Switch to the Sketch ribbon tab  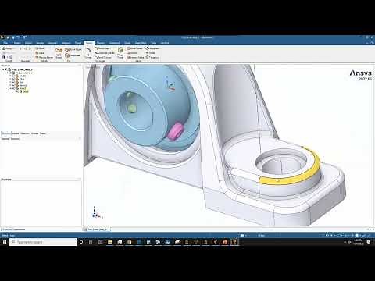(17, 43)
